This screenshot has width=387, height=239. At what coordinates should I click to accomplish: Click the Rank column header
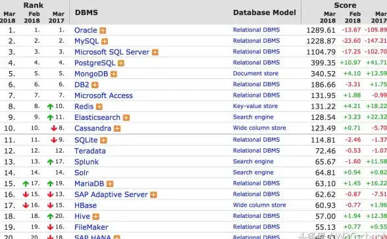click(34, 5)
